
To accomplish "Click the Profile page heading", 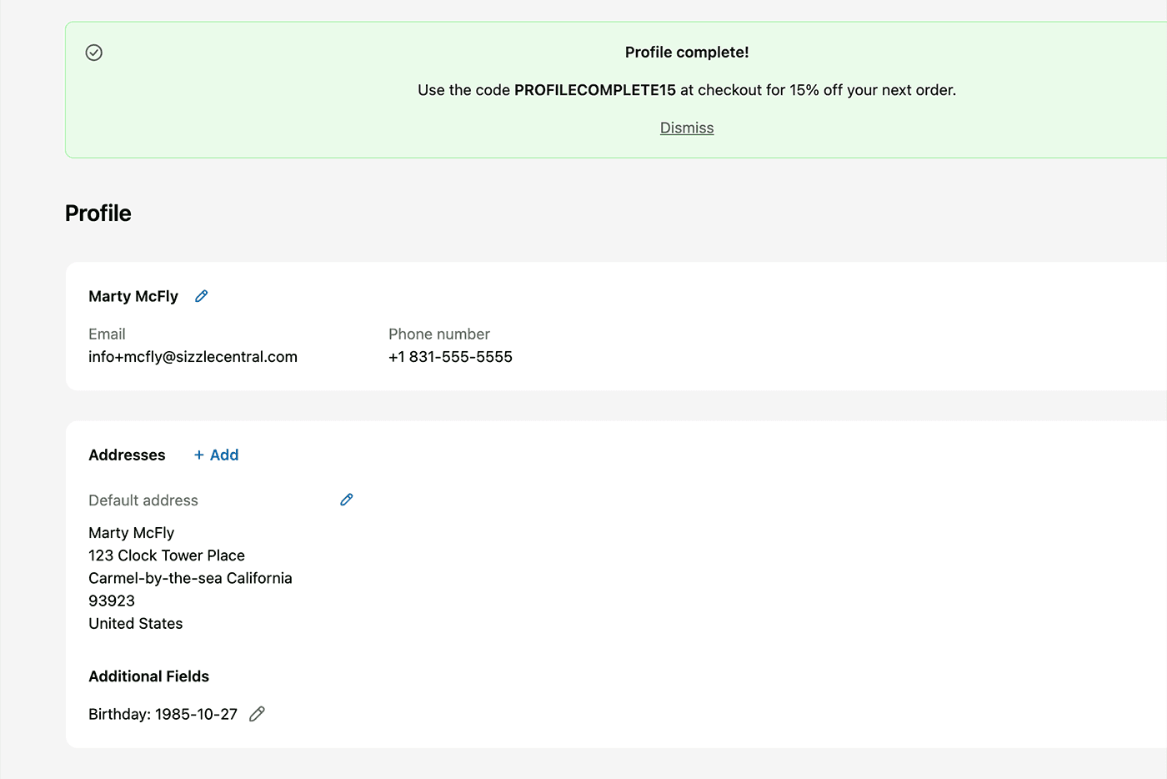I will (98, 214).
